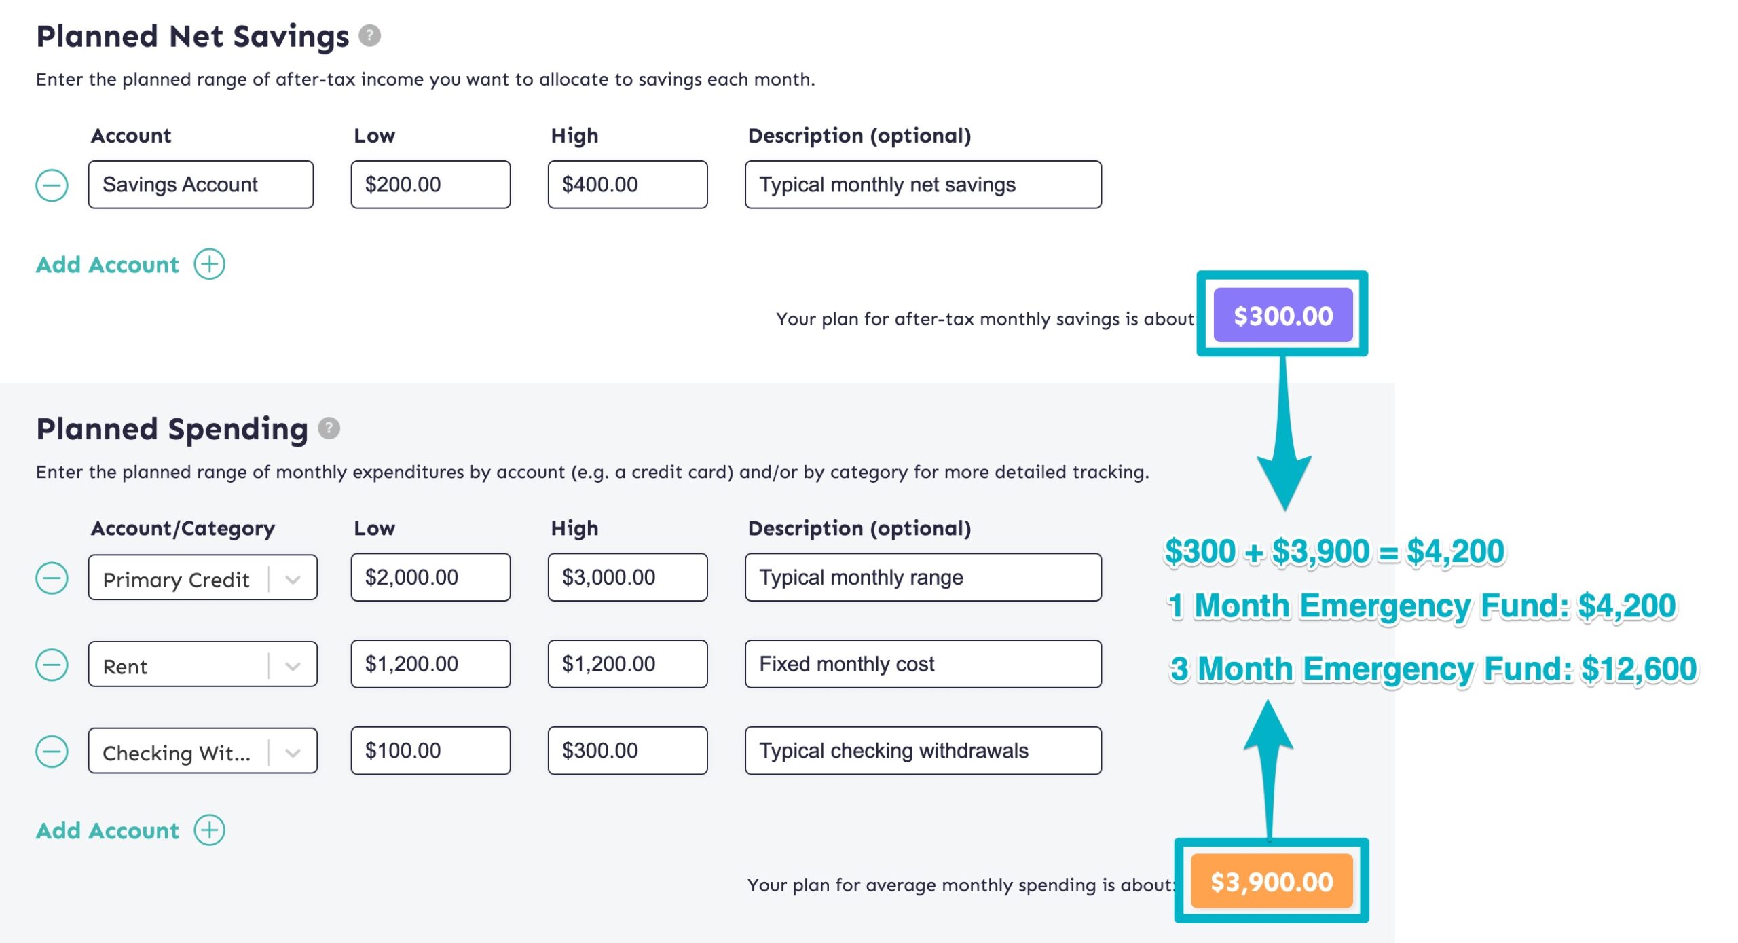The height and width of the screenshot is (943, 1738).
Task: Remove the Checking Withdrawals row
Action: click(x=52, y=752)
